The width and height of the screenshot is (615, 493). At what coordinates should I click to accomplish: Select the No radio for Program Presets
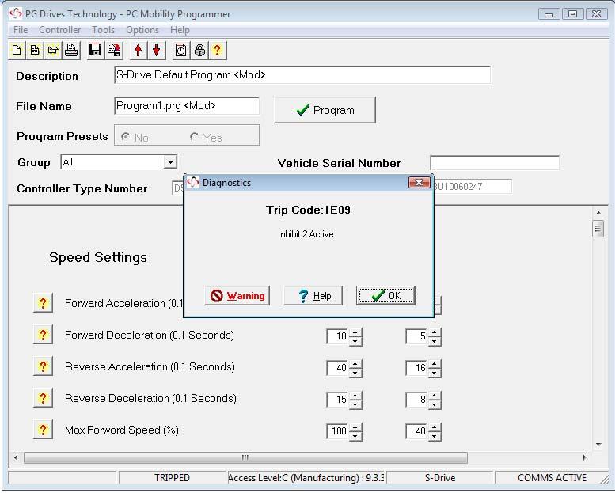[126, 137]
